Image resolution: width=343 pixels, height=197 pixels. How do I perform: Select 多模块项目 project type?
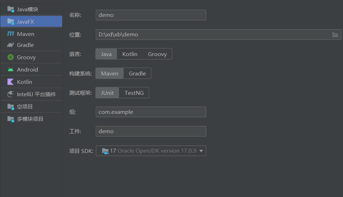31,119
